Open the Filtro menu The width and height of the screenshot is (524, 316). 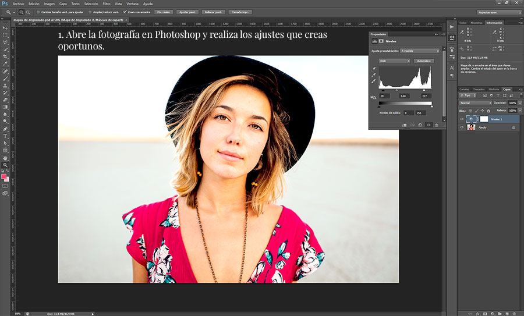pos(107,3)
